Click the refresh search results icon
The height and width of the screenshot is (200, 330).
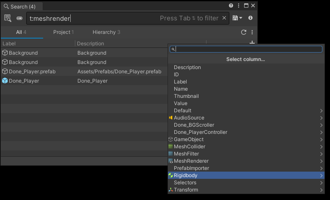[x=244, y=32]
